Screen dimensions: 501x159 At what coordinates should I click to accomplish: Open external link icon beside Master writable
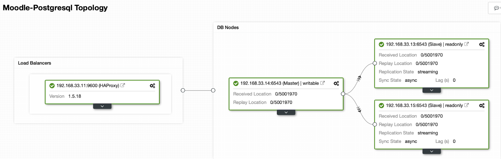pos(323,83)
